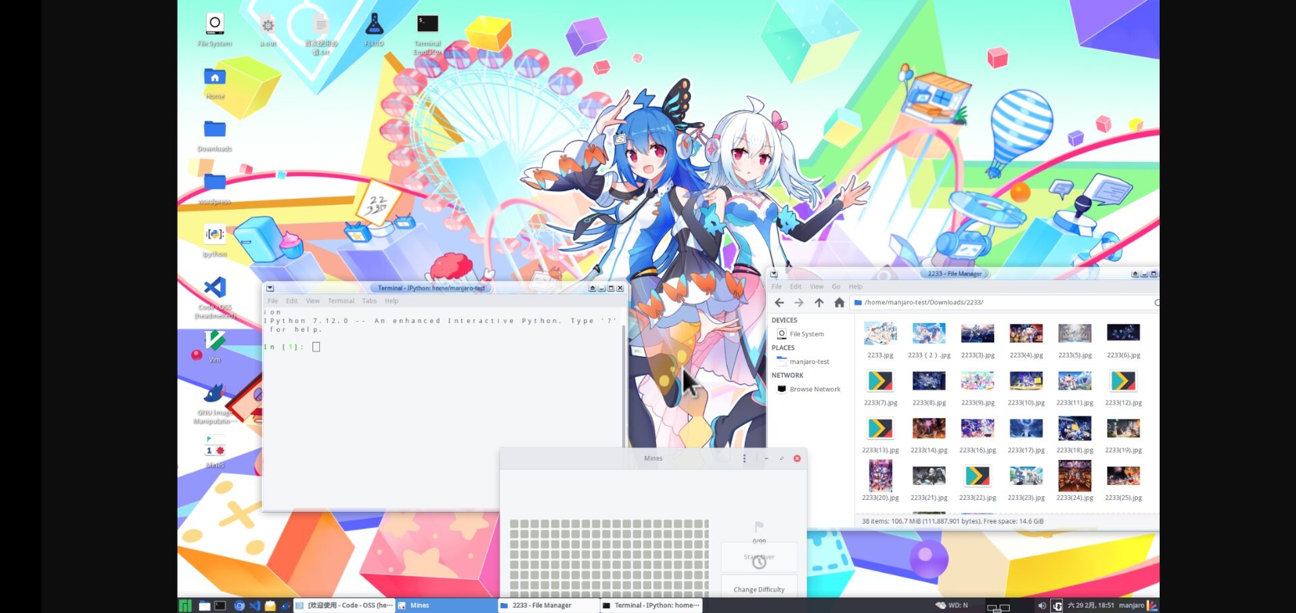
Task: Select the 2233(10).jpg thumbnail
Action: (x=1026, y=381)
